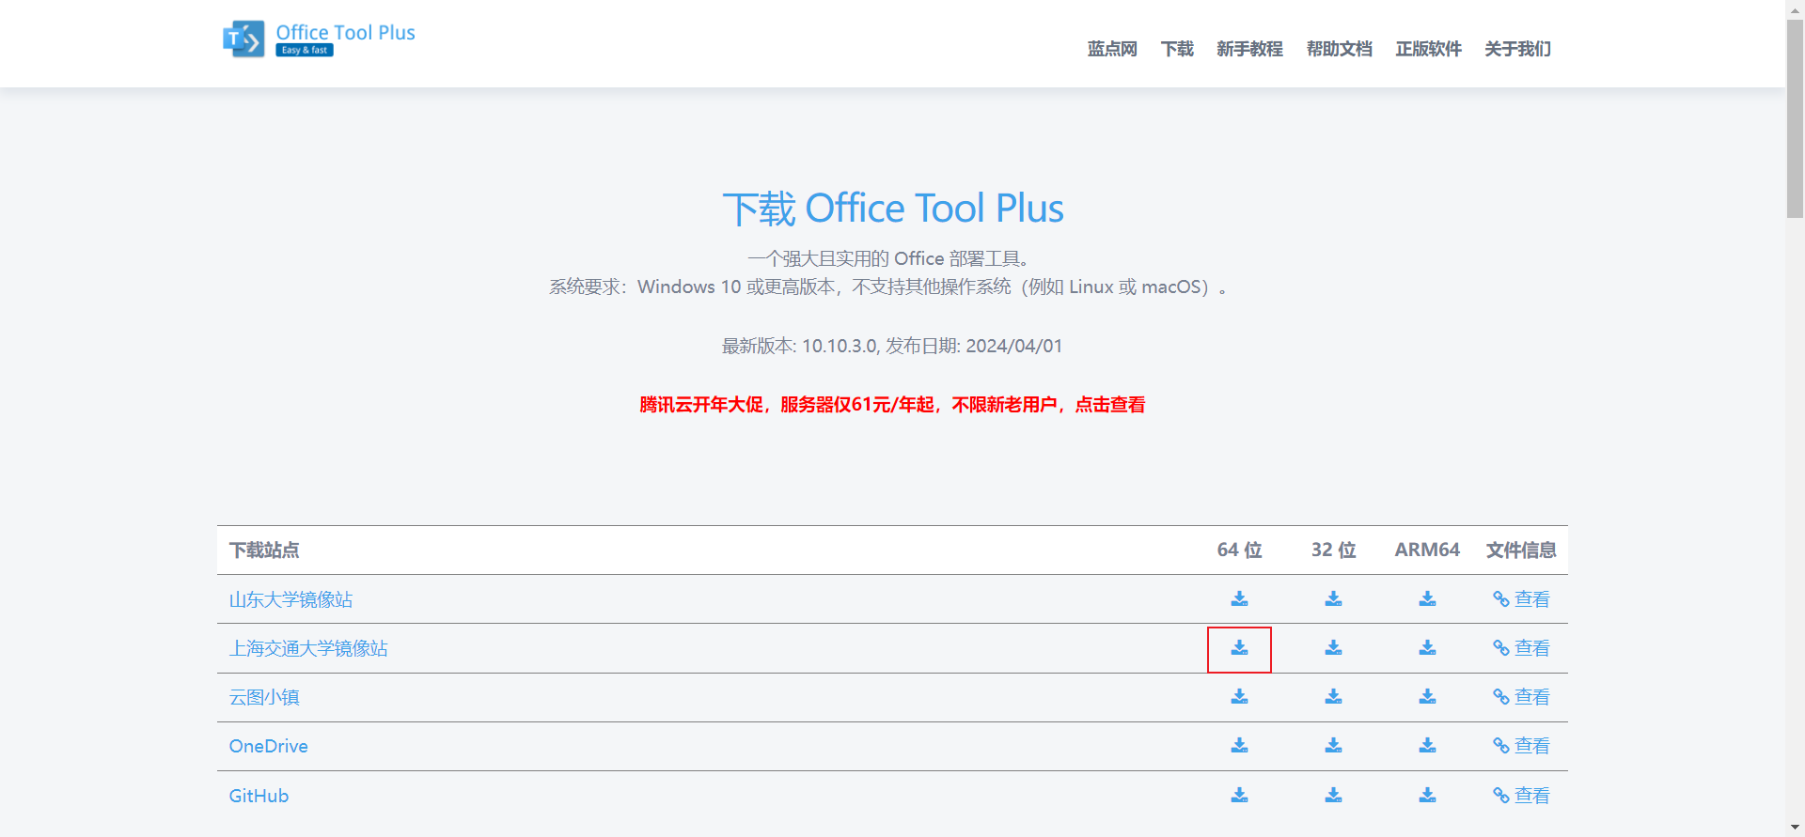Open the 上海交通大学镜像站 site link
1805x837 pixels.
[308, 648]
